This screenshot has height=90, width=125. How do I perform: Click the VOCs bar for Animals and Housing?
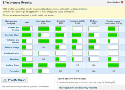tap(113, 29)
